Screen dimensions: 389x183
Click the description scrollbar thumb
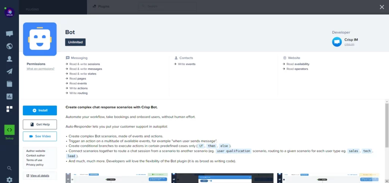(x=387, y=126)
